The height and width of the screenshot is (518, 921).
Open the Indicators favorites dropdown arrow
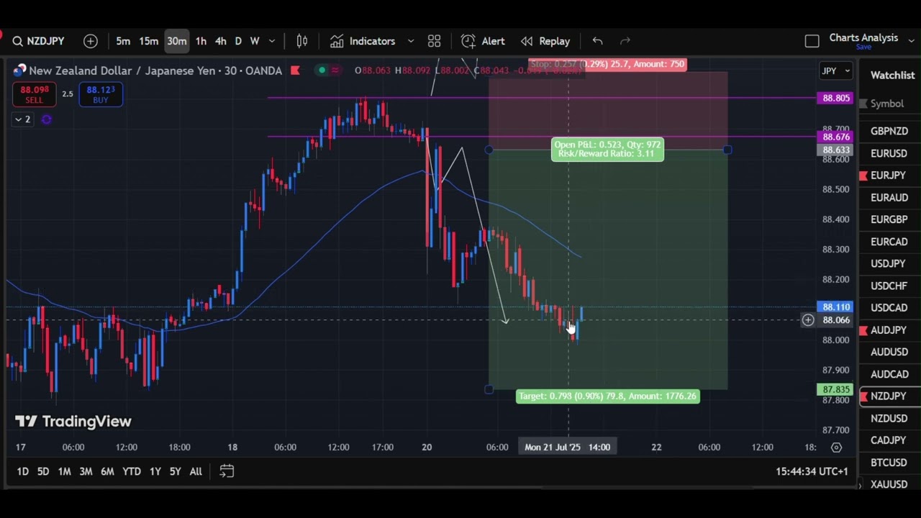pos(411,42)
